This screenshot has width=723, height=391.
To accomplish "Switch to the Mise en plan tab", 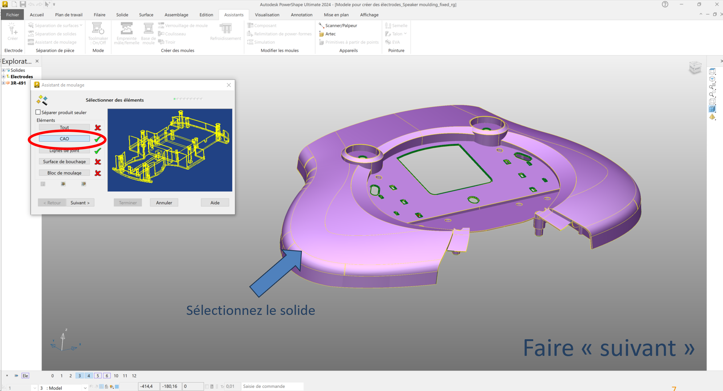I will (336, 14).
